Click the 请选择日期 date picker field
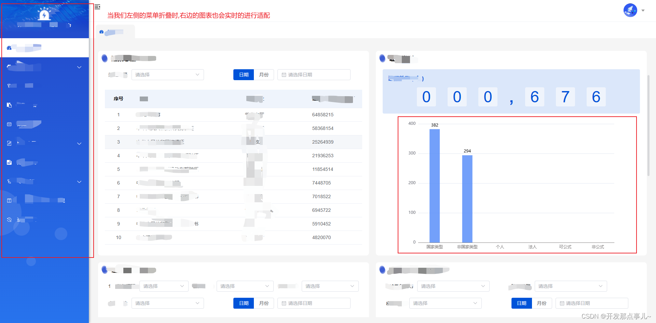Viewport: 656px width, 323px height. 314,75
